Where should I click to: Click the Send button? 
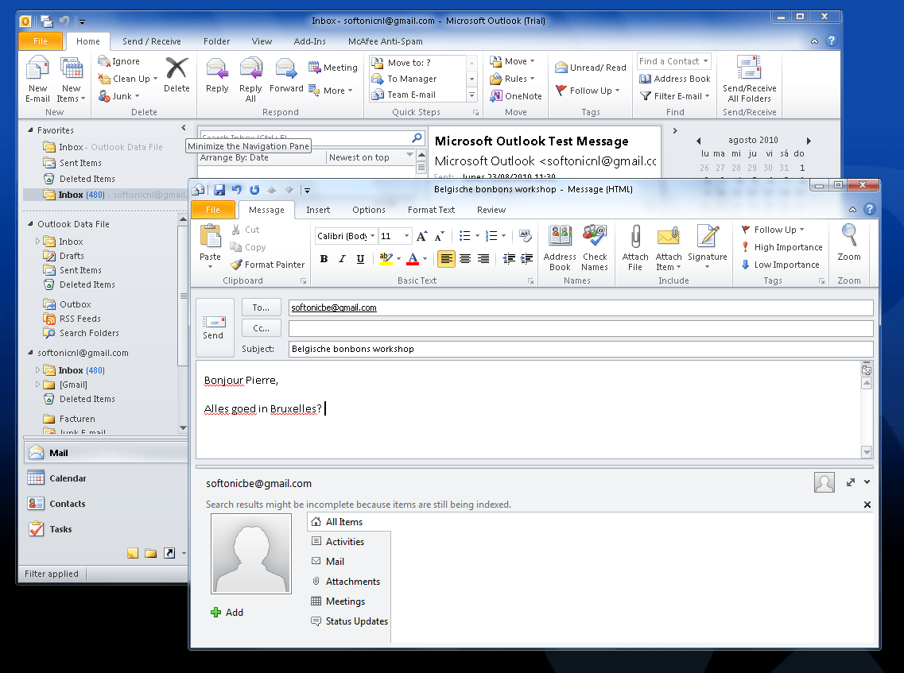215,327
